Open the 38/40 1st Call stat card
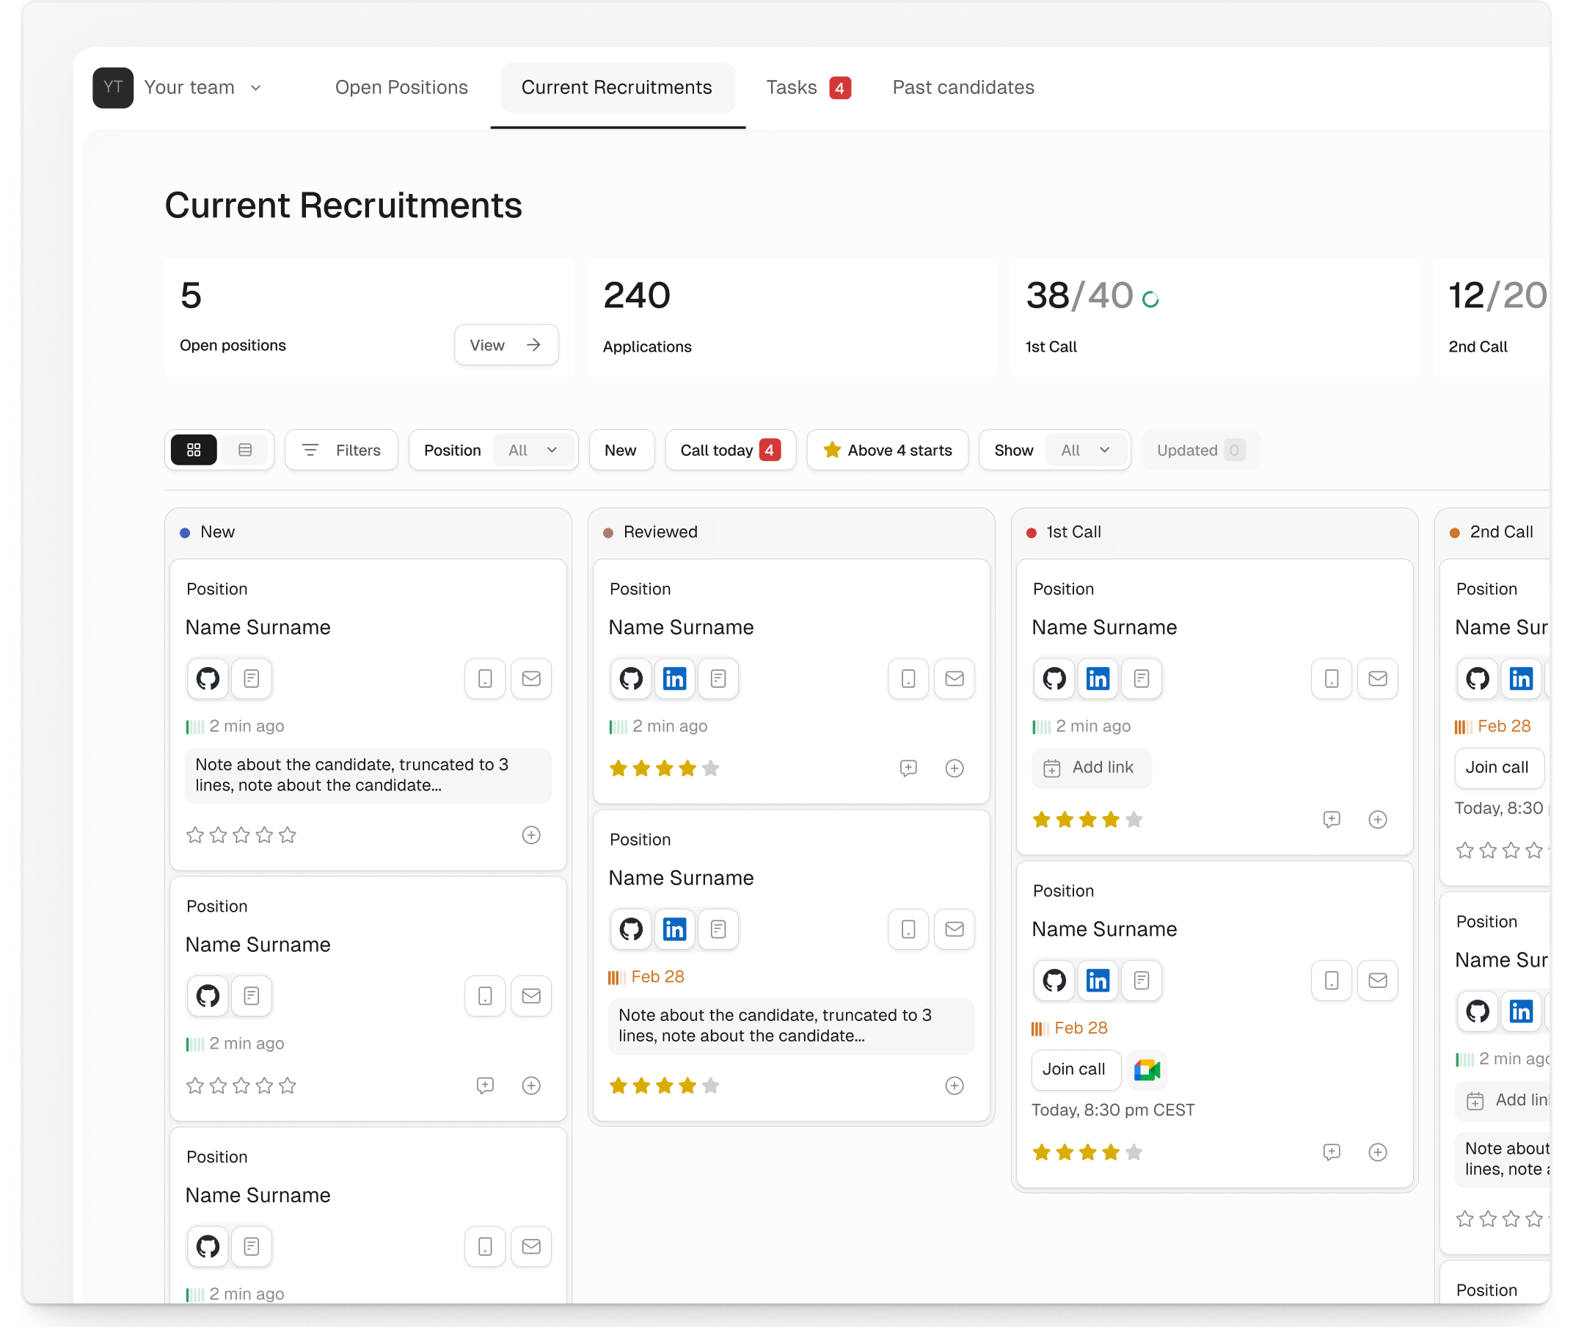The image size is (1573, 1327). [x=1215, y=318]
